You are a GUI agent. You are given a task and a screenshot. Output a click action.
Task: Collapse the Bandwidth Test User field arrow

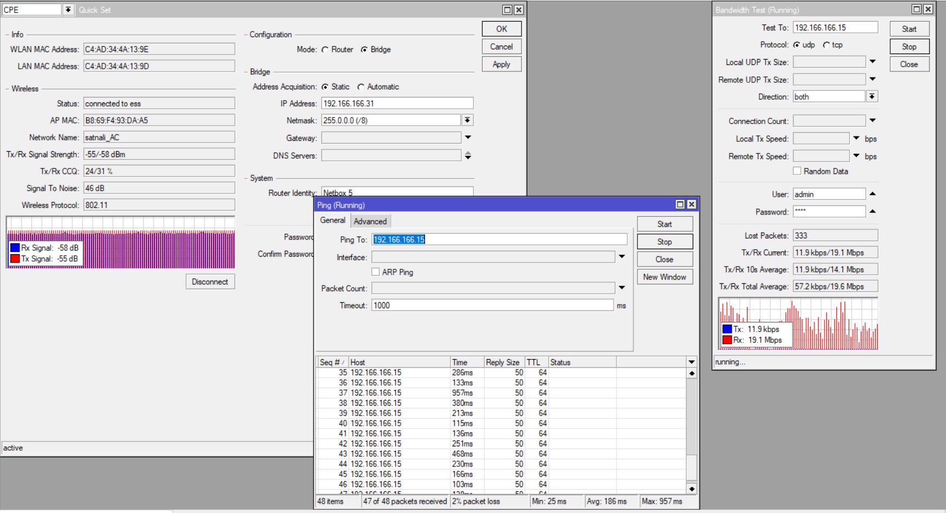click(872, 194)
